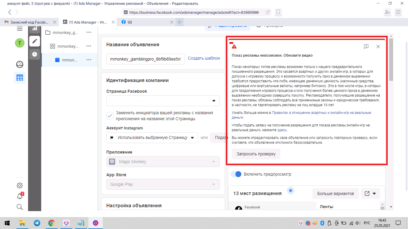The image size is (408, 229).
Task: Switch the РУС keyboard language indicator
Action: point(367,223)
